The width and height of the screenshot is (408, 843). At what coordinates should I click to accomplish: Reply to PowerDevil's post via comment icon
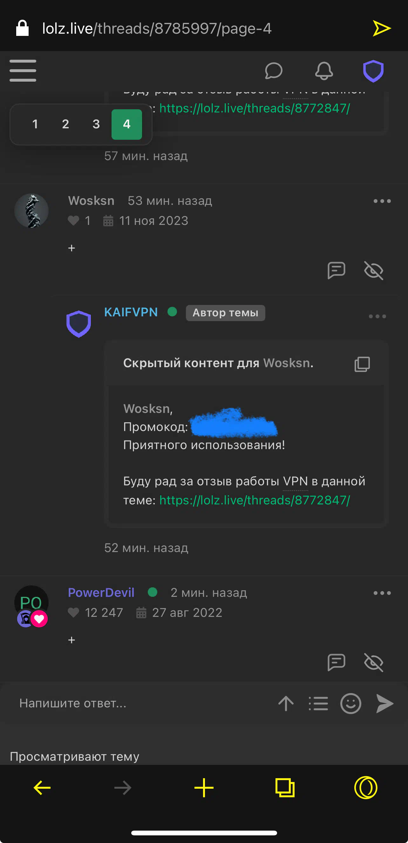pos(336,662)
